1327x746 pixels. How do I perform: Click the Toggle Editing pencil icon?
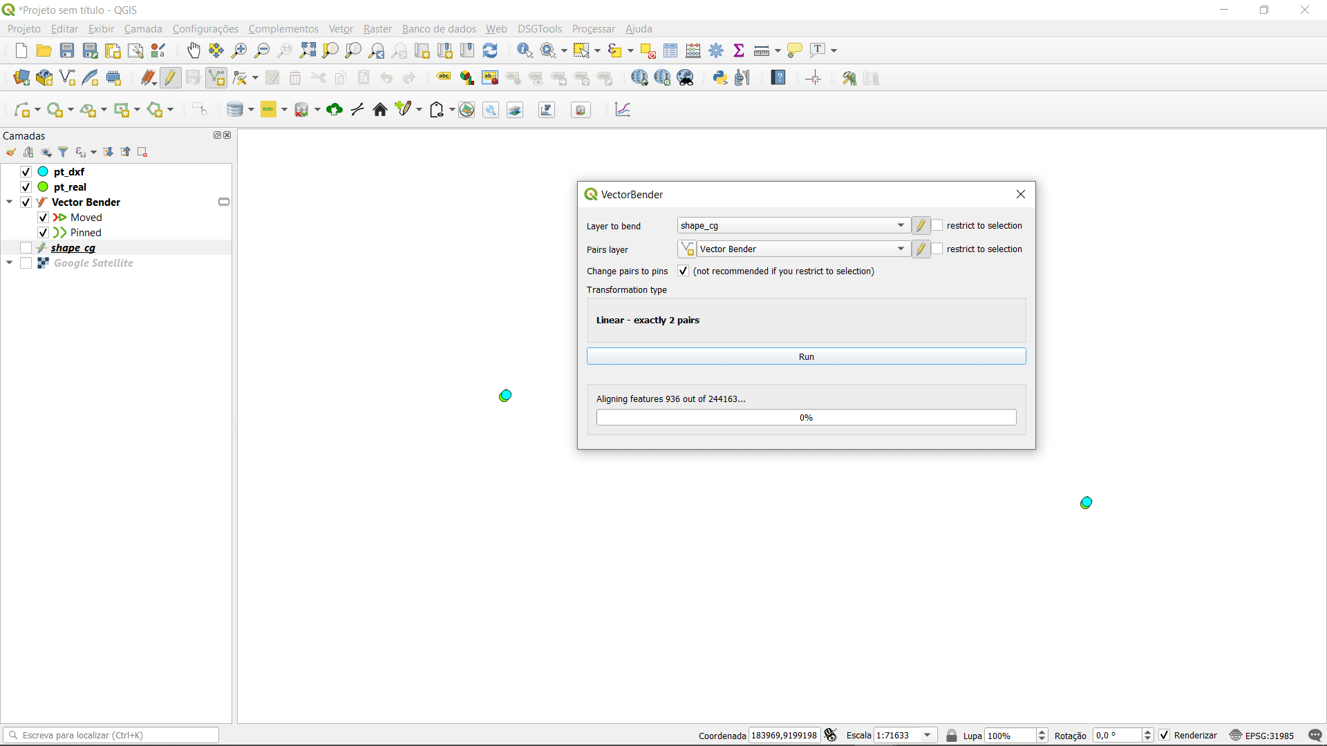pos(170,78)
